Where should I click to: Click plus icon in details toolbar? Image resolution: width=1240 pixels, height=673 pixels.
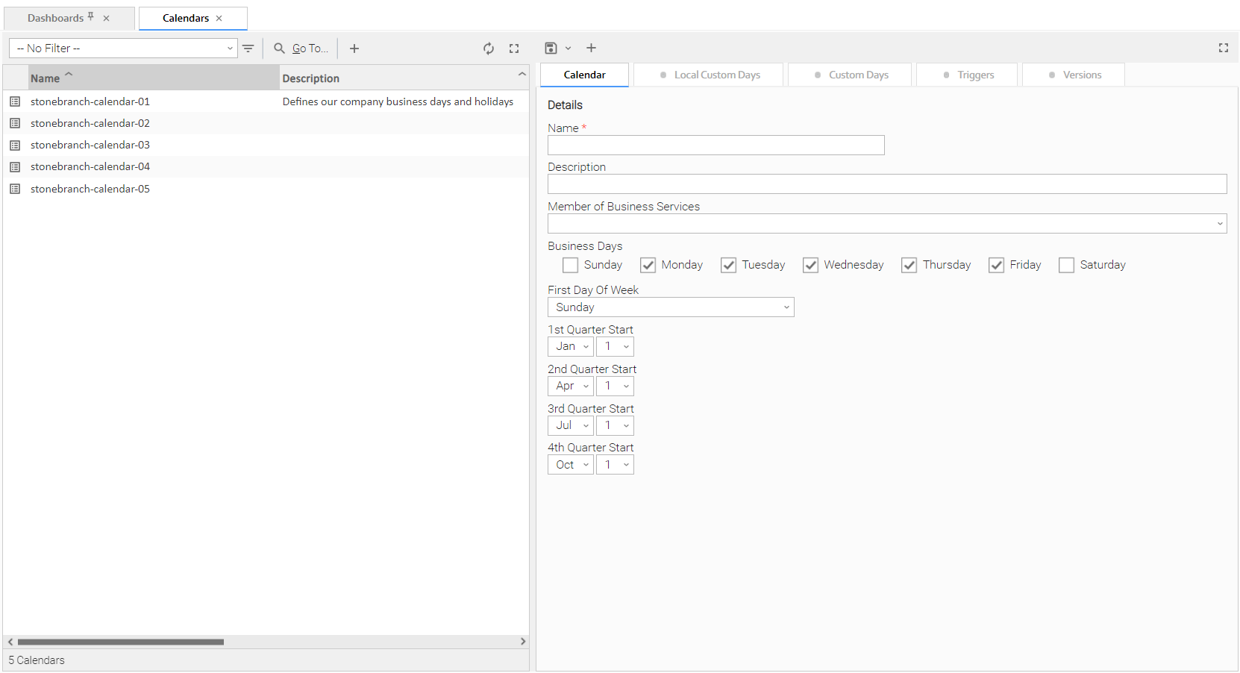coord(591,48)
